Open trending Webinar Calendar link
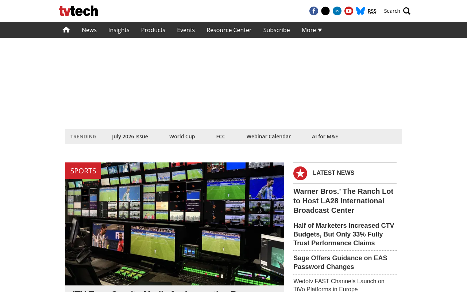Image resolution: width=467 pixels, height=292 pixels. point(269,137)
